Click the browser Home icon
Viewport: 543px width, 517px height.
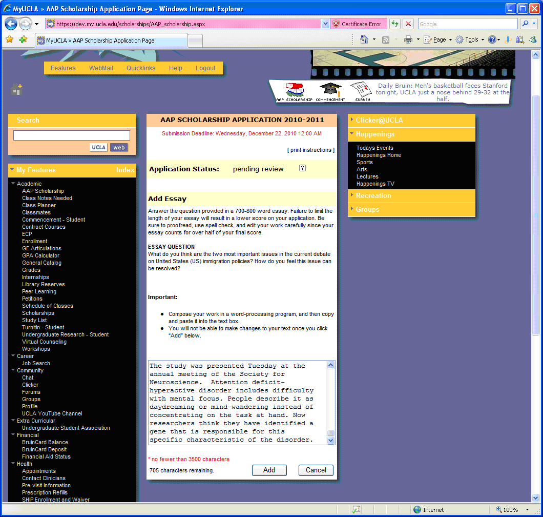[364, 39]
